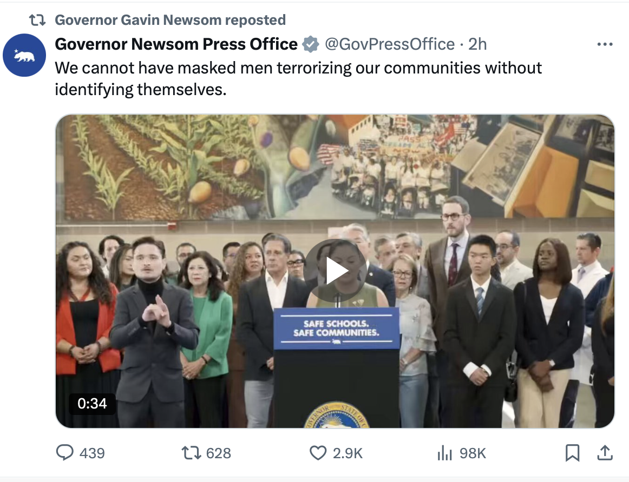Open the California bear profile avatar
This screenshot has height=482, width=629.
[24, 55]
